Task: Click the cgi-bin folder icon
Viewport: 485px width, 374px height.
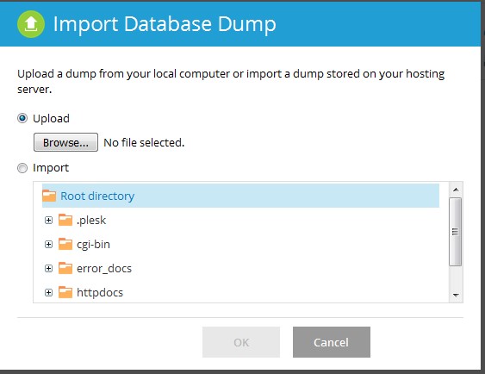Action: (x=65, y=244)
